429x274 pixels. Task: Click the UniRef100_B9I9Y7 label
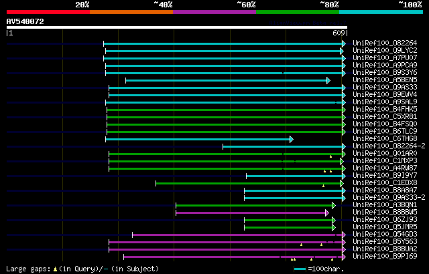[385, 176]
